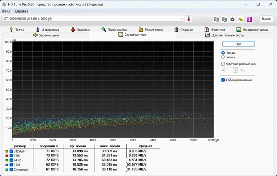Open the Здоровье tab with red cross
The width and height of the screenshot is (277, 176).
click(x=80, y=30)
